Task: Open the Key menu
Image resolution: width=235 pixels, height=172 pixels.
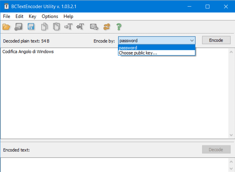Action: 32,16
